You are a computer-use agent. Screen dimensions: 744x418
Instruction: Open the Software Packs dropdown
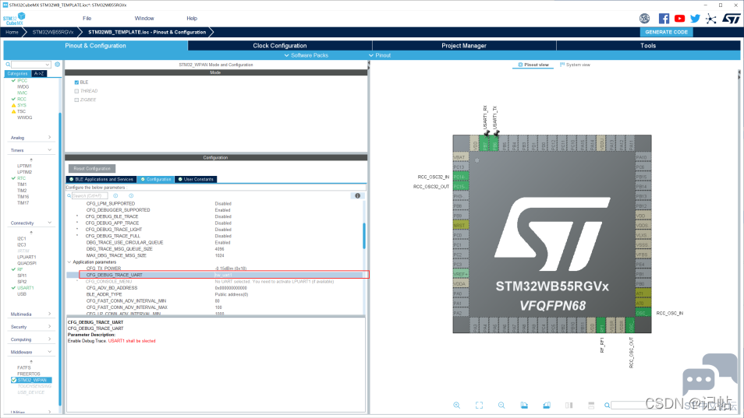point(306,55)
